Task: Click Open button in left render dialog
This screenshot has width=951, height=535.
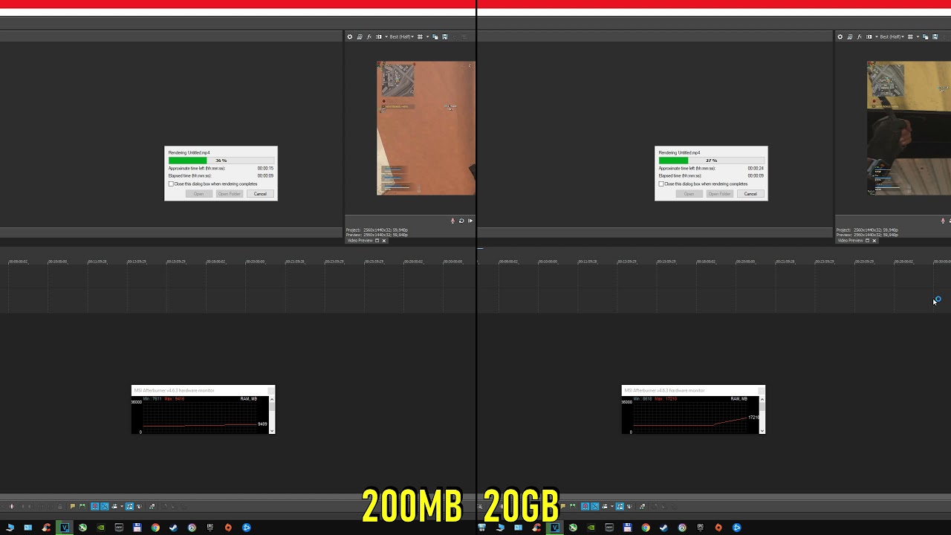Action: coord(198,194)
